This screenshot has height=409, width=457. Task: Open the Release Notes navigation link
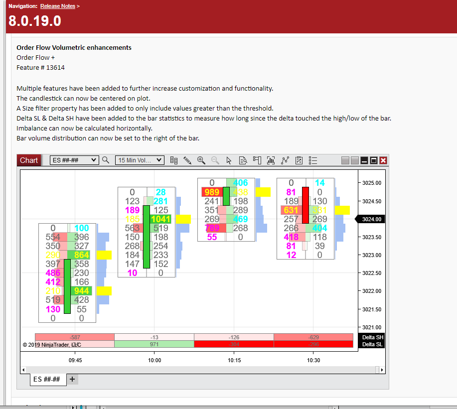58,6
